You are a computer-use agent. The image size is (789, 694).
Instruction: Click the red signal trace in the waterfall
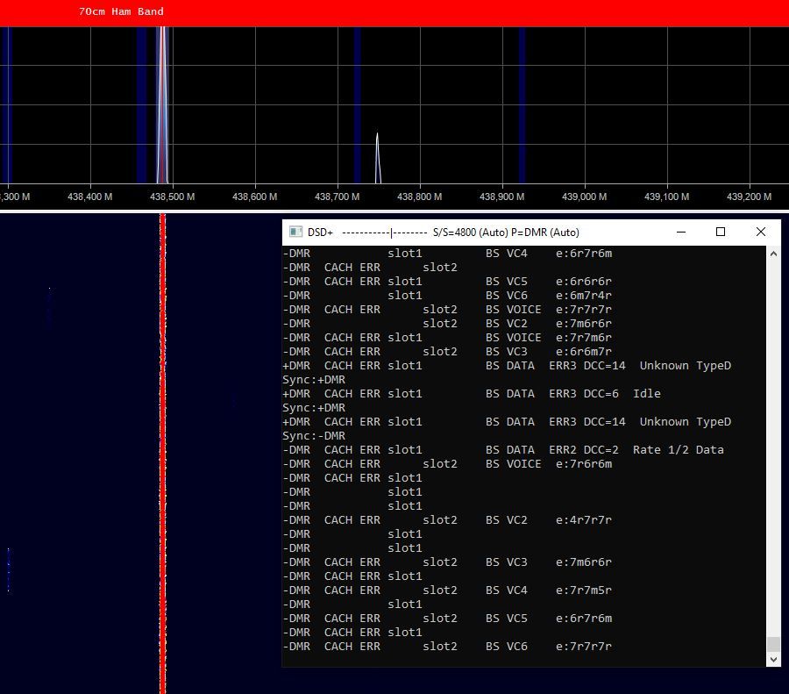click(162, 454)
